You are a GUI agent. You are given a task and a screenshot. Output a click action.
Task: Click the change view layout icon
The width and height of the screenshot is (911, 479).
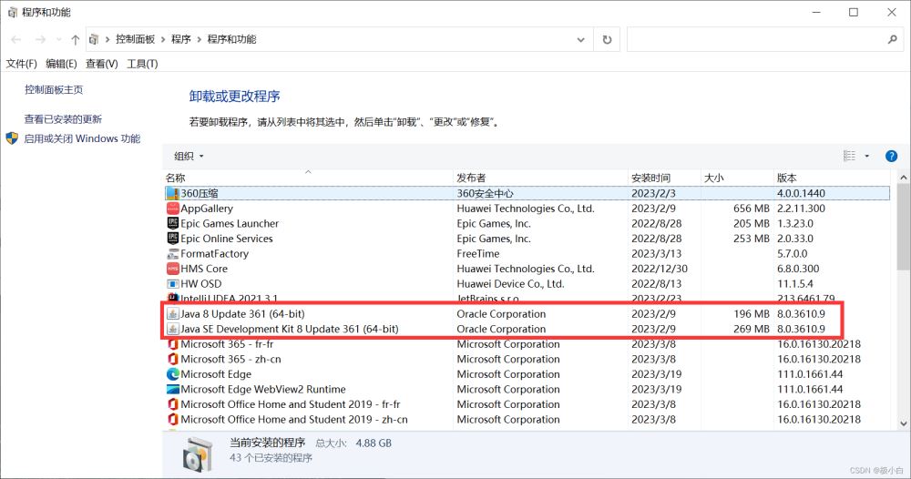(849, 157)
